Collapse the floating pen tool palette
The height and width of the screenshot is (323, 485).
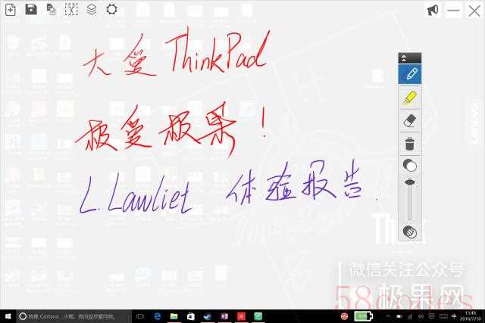(404, 57)
